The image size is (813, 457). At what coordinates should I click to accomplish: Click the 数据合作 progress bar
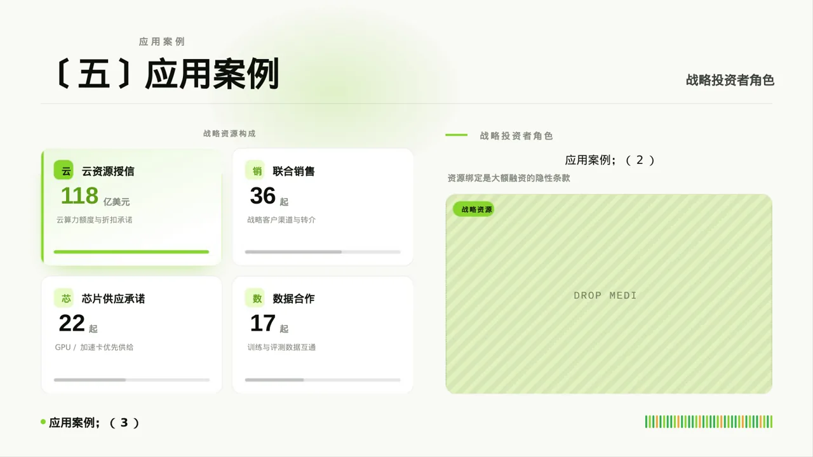point(323,380)
